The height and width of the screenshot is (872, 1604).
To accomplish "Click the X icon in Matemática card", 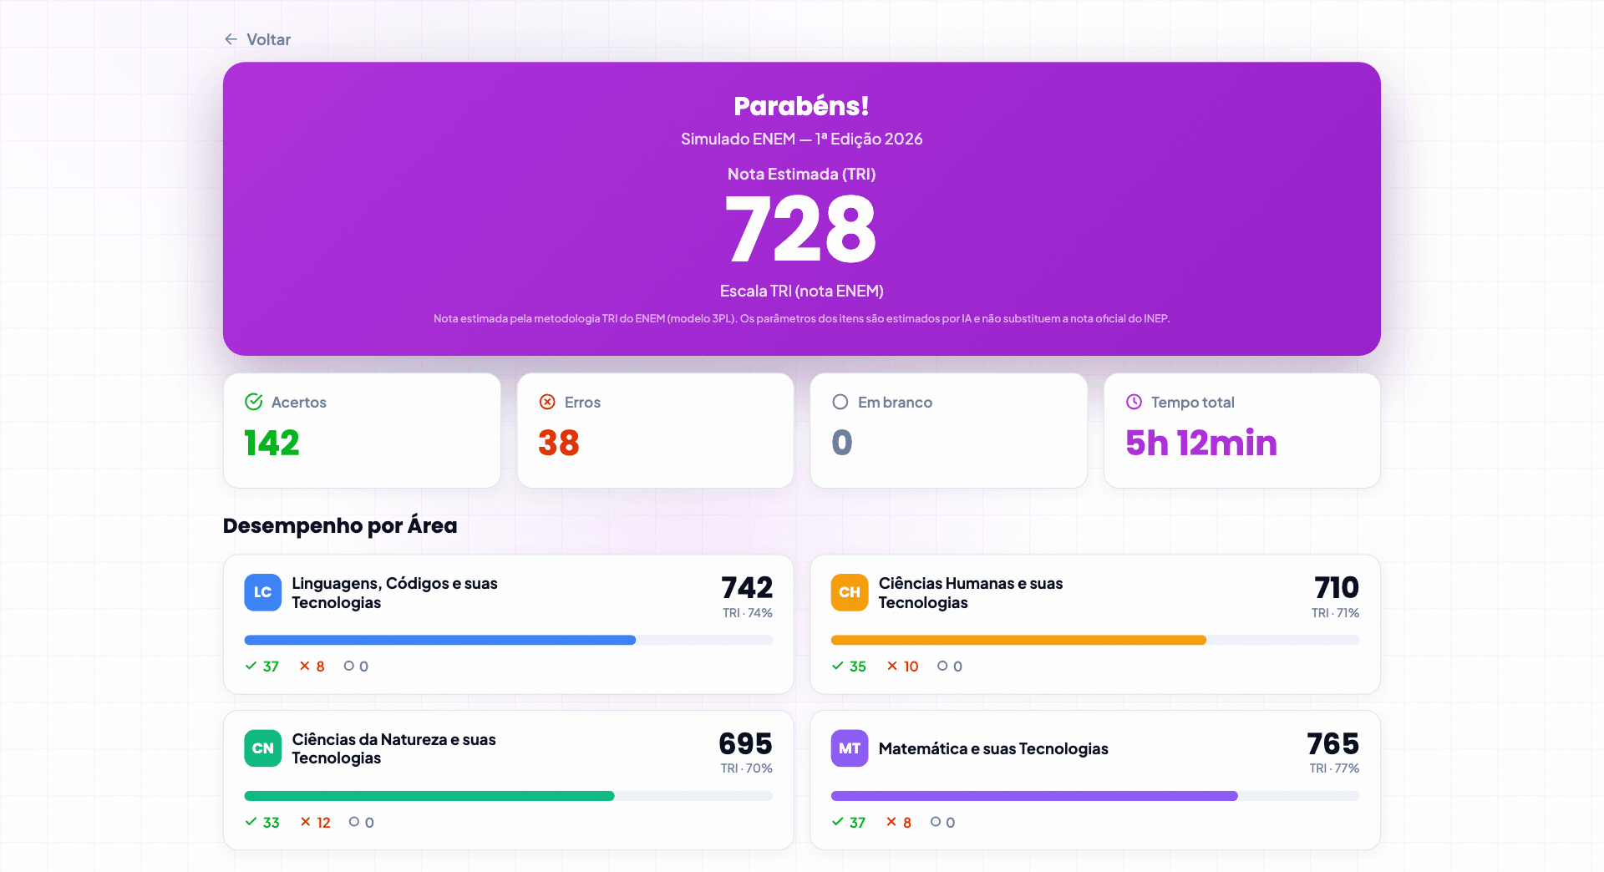I will (892, 822).
